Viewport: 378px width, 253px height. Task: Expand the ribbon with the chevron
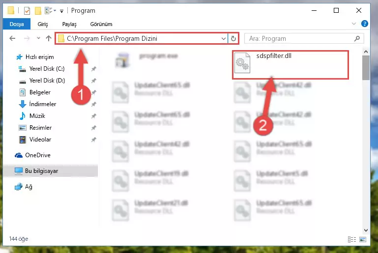pos(353,24)
